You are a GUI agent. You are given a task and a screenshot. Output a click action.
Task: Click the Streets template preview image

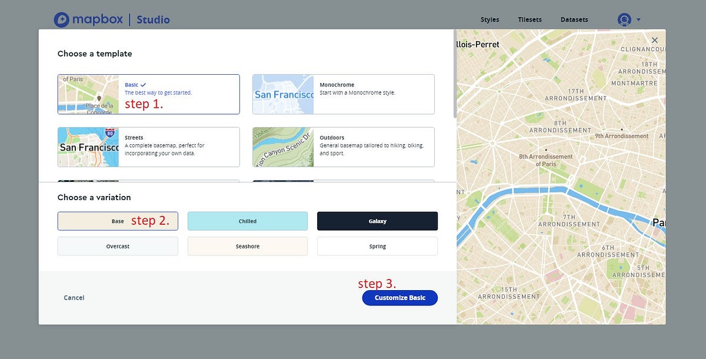(88, 147)
